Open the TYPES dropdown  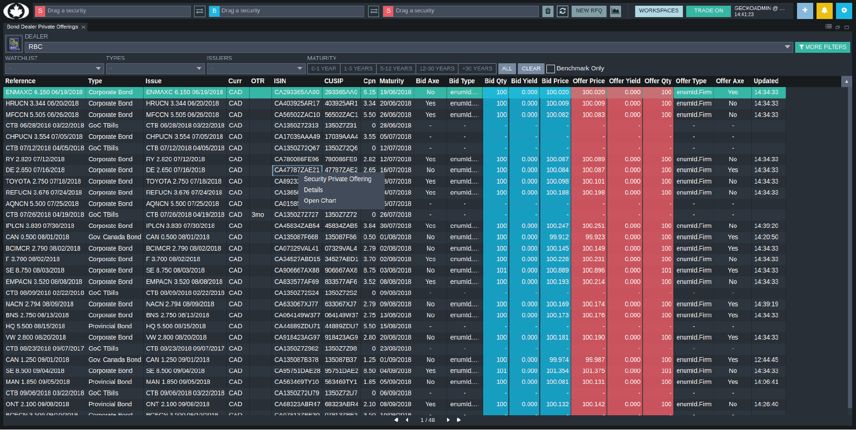[x=155, y=68]
